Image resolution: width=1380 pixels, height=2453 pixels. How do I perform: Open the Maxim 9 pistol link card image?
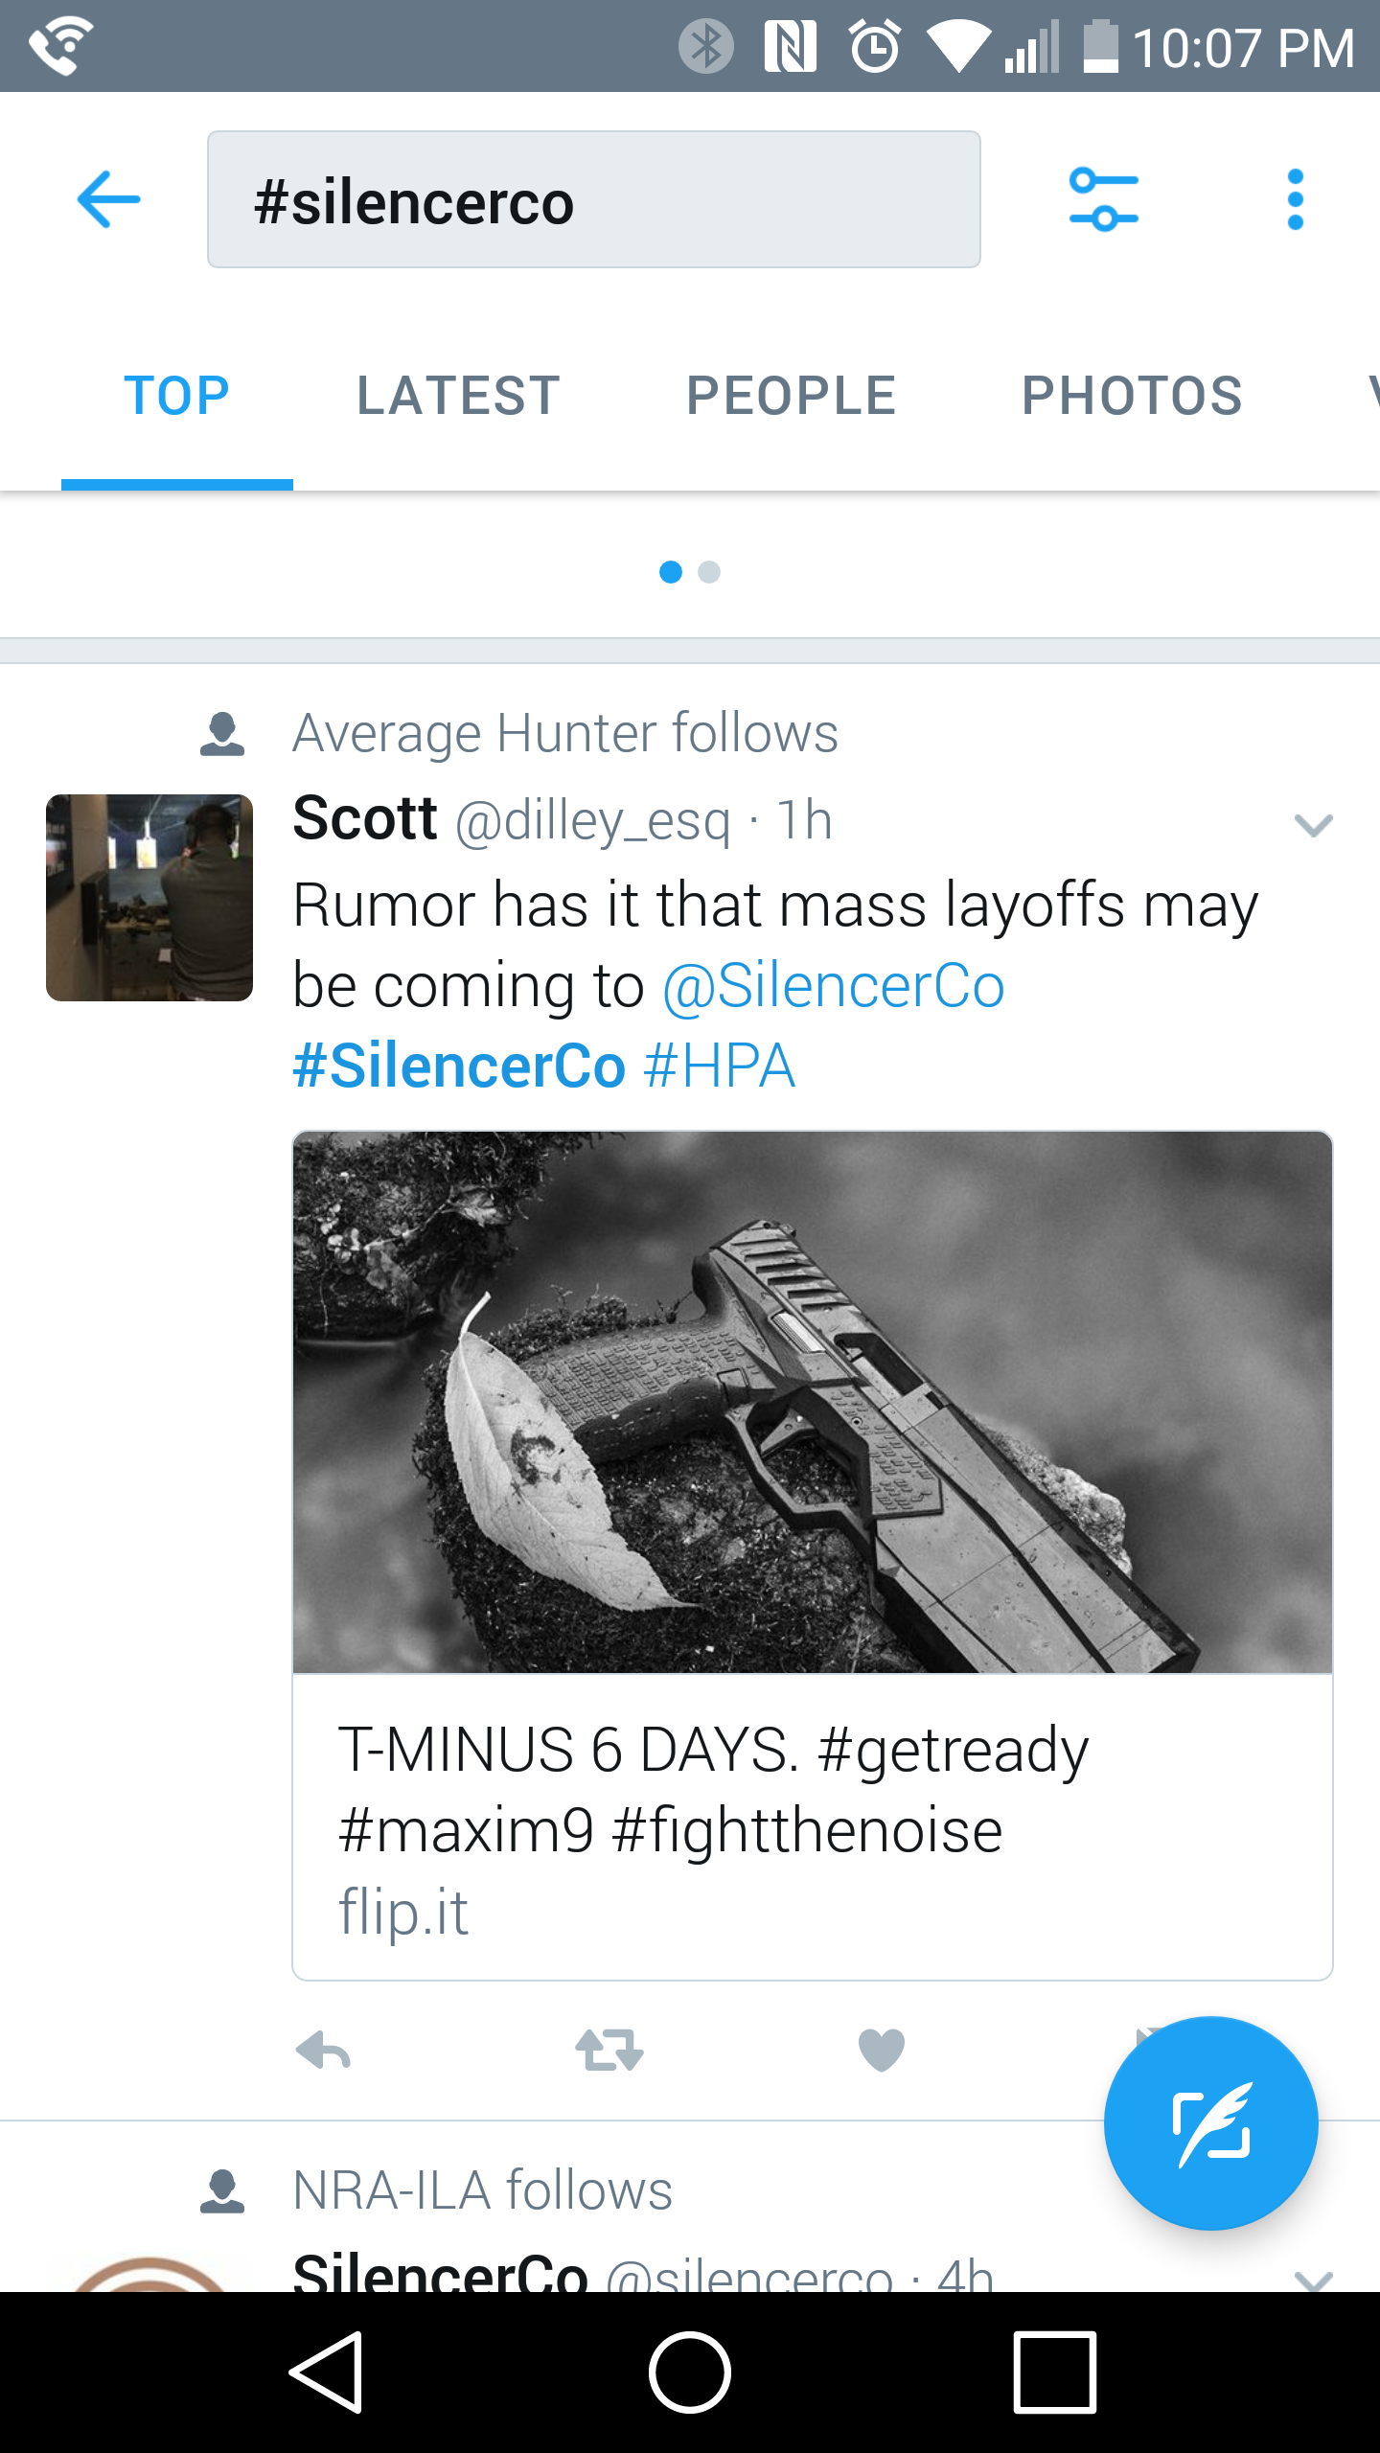pos(813,1403)
